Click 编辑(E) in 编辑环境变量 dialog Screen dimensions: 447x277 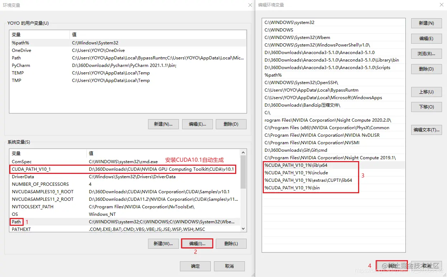point(426,38)
